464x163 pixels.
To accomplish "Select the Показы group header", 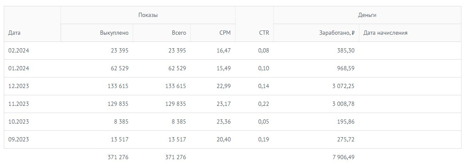I will coord(148,15).
